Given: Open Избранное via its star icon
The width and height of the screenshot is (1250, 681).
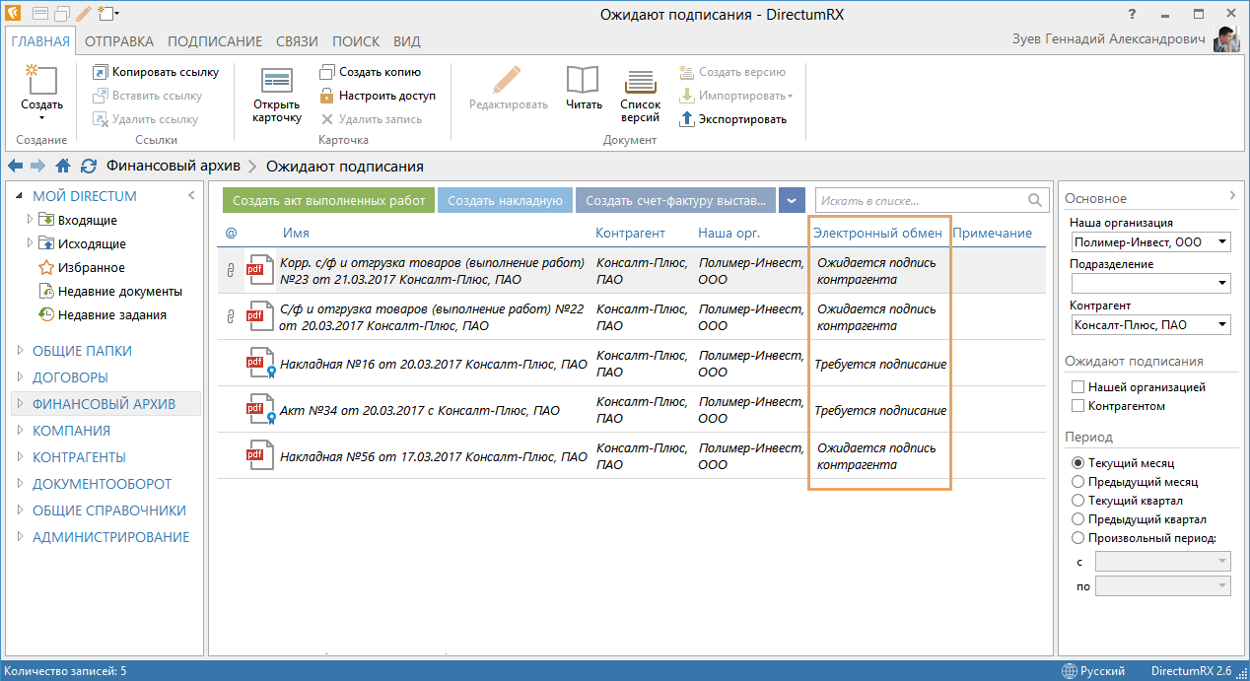Looking at the screenshot, I should [45, 268].
